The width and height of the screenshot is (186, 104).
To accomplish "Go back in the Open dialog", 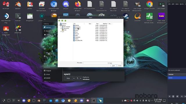I will (59, 21).
